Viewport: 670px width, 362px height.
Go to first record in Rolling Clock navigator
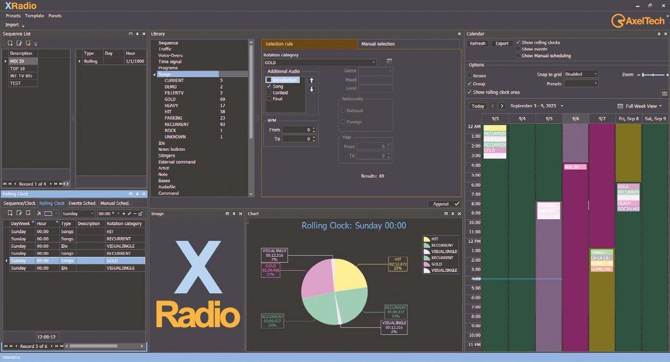[x=5, y=346]
